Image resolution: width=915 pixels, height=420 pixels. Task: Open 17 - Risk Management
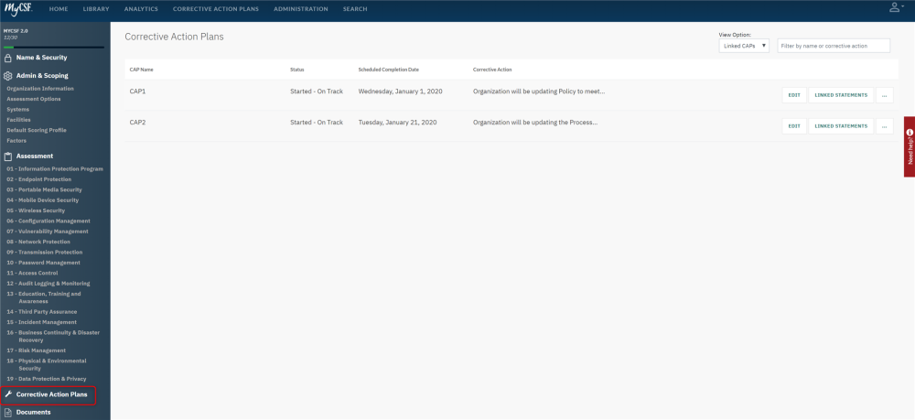coord(37,350)
